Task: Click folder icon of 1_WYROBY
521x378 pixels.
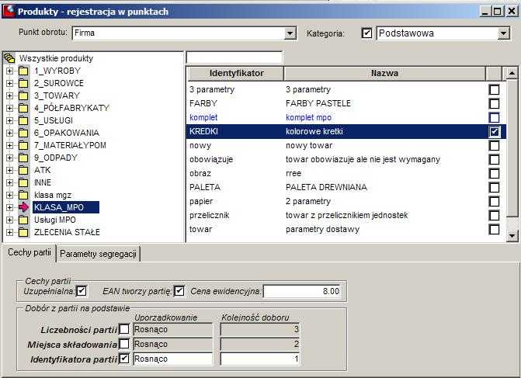Action: click(23, 71)
